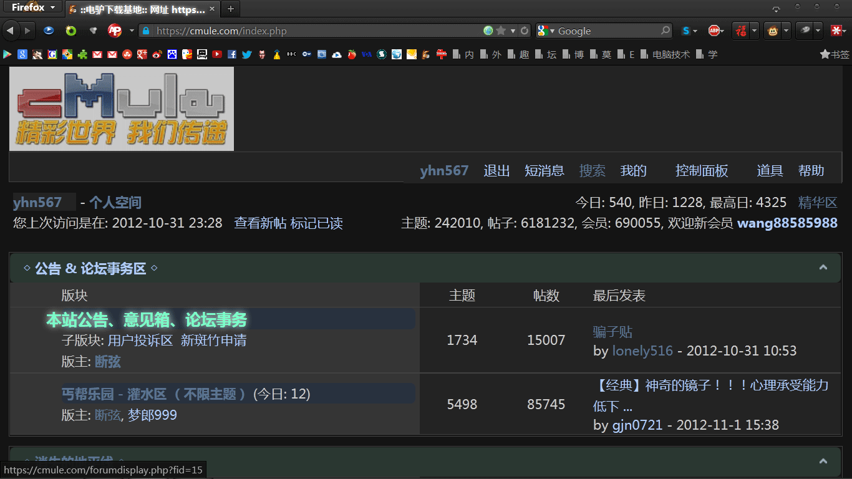Open the DW bookmark icon
Screen dimensions: 852x479
tap(306, 54)
